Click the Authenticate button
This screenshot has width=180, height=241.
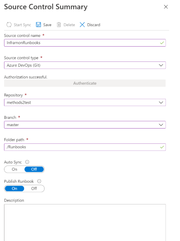(85, 83)
